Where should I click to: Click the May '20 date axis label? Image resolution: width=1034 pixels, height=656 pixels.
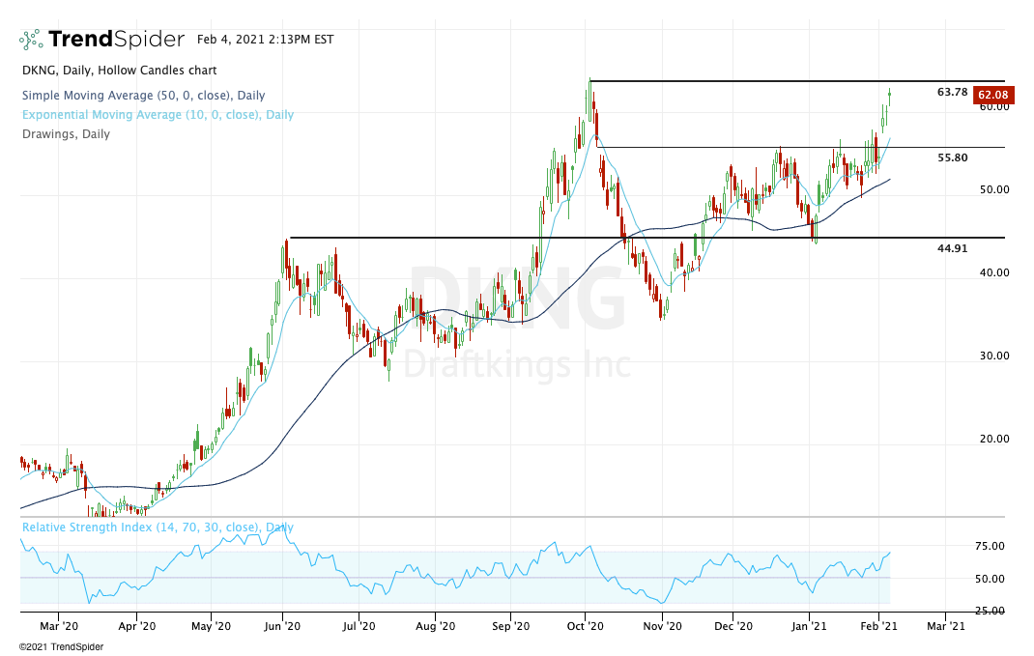click(x=211, y=626)
